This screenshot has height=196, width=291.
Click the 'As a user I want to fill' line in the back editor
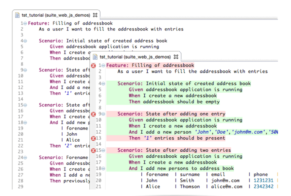(111, 29)
